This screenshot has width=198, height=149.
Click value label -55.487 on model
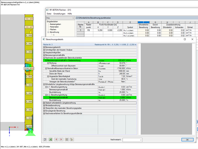pyautogui.click(x=29, y=27)
